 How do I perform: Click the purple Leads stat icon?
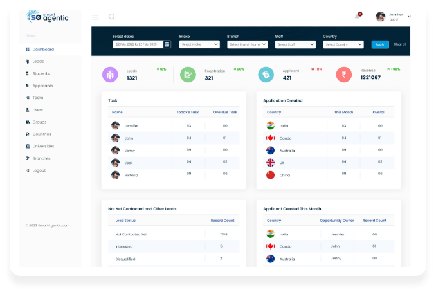coord(110,75)
